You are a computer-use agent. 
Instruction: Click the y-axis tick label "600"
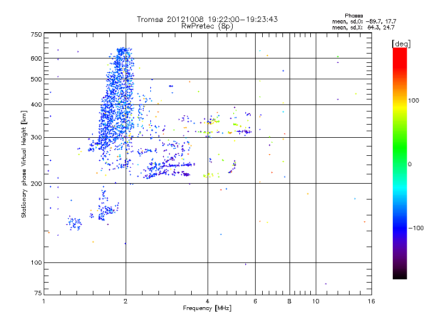36,58
